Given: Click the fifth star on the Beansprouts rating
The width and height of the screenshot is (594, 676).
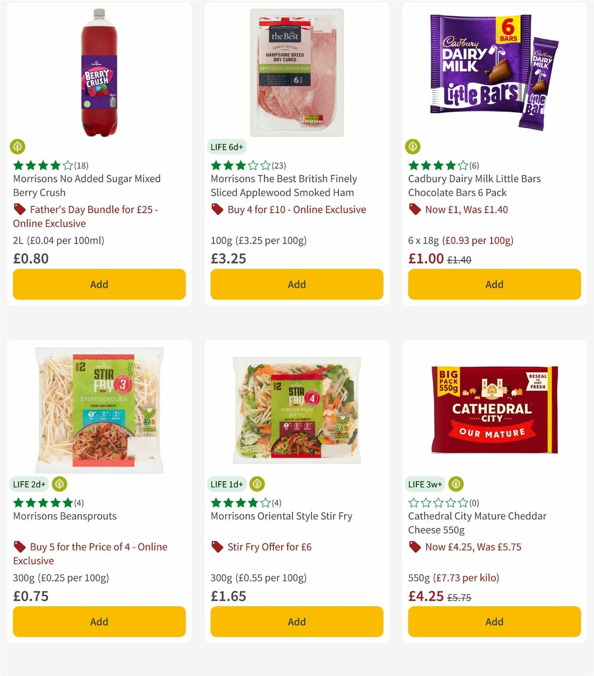Looking at the screenshot, I should click(67, 502).
